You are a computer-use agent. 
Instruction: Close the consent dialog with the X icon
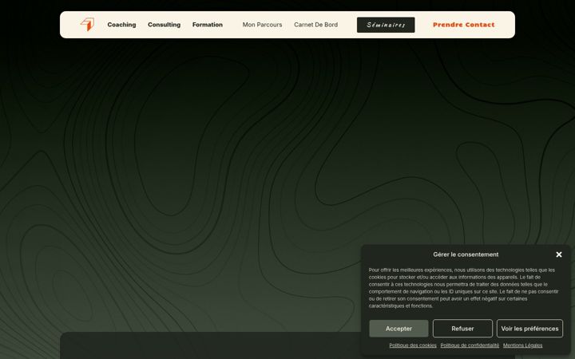(x=558, y=254)
